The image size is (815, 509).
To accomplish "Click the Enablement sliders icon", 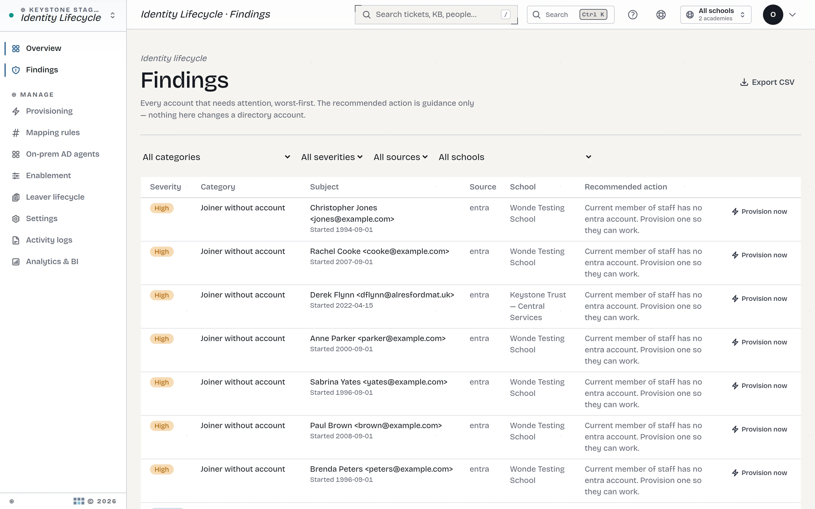I will [x=16, y=176].
